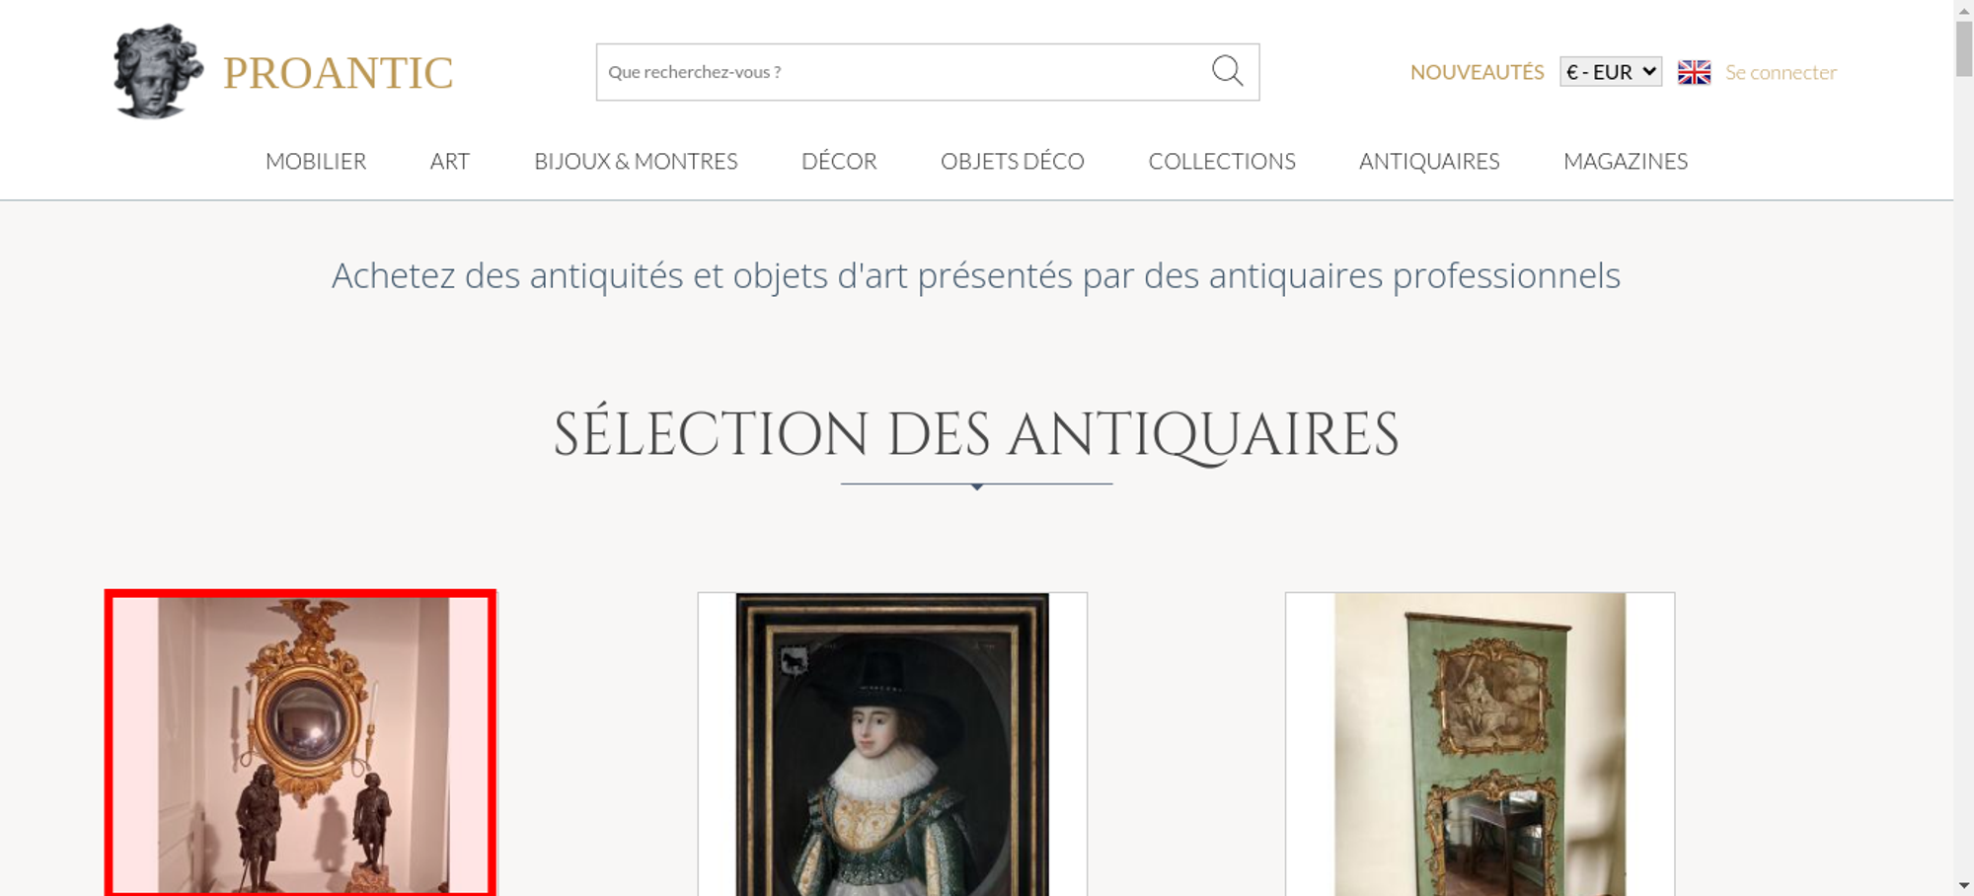Open the EUR currency dropdown
Viewport: 1974px width, 896px height.
(1610, 72)
